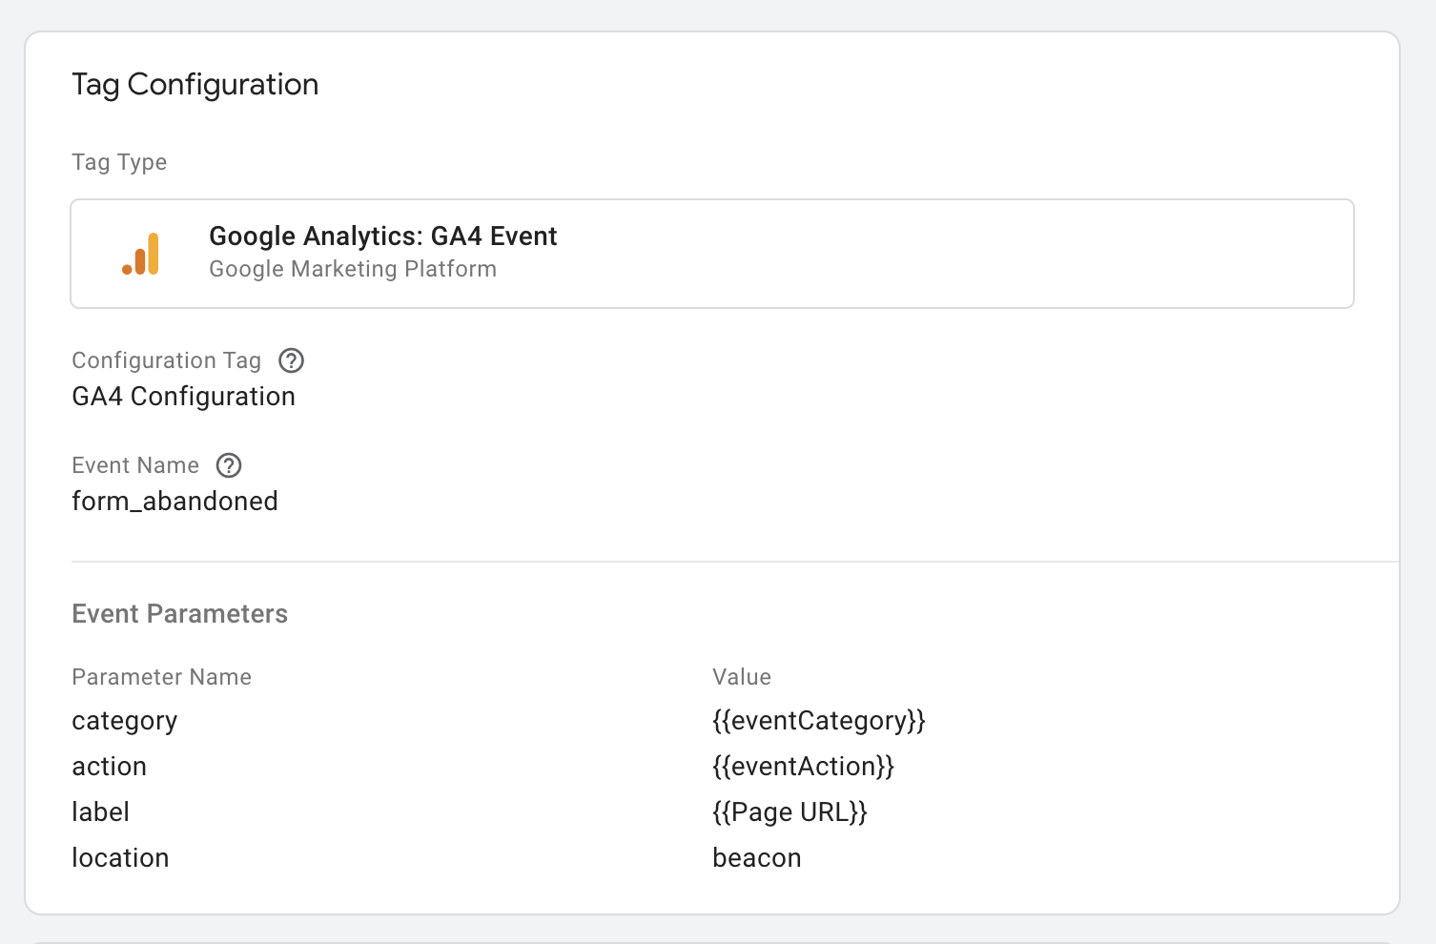Click the label parameter name
Screen dimensions: 1436x944
(100, 812)
